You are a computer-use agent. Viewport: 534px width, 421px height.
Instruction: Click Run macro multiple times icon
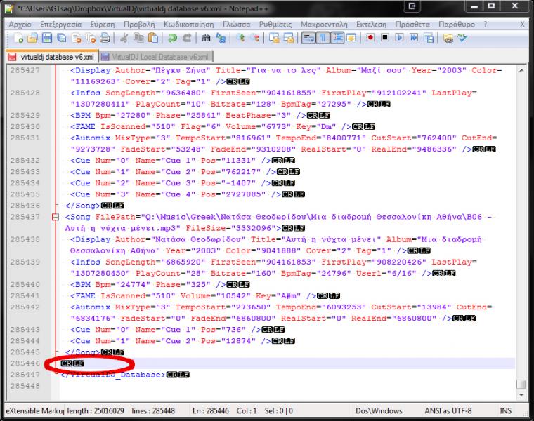pyautogui.click(x=414, y=37)
